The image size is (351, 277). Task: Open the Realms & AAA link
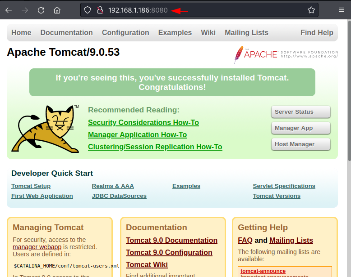tap(113, 186)
